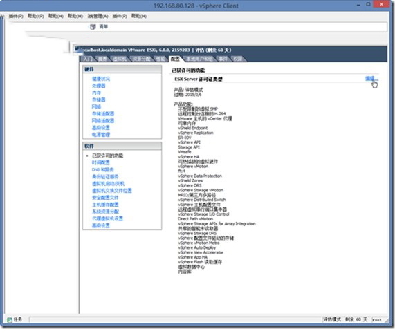Click the Storage API feature entry
This screenshot has width=395, height=329.
pos(189,147)
